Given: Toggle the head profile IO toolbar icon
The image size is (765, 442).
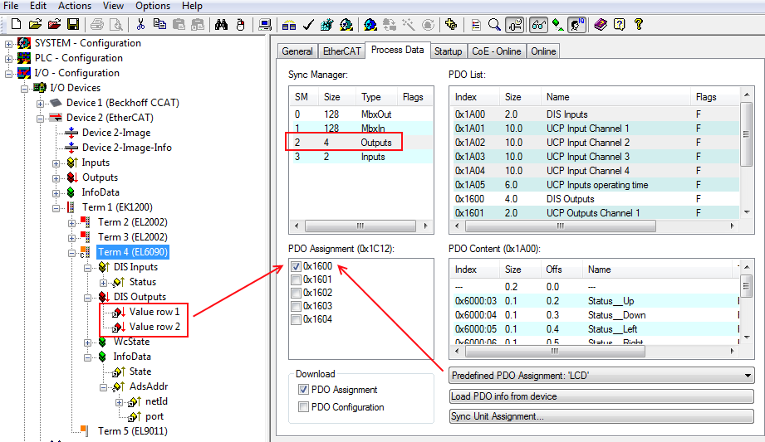Looking at the screenshot, I should tap(576, 24).
